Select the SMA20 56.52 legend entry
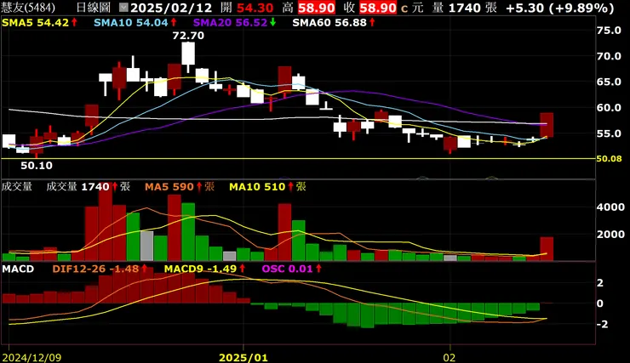This screenshot has width=630, height=363. point(234,23)
